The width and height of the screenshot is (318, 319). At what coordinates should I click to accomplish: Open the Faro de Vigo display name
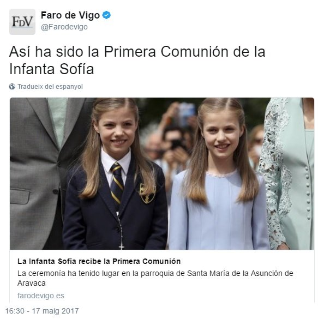70,15
